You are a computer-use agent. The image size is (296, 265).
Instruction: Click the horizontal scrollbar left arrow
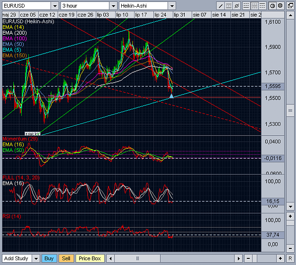pyautogui.click(x=110, y=258)
